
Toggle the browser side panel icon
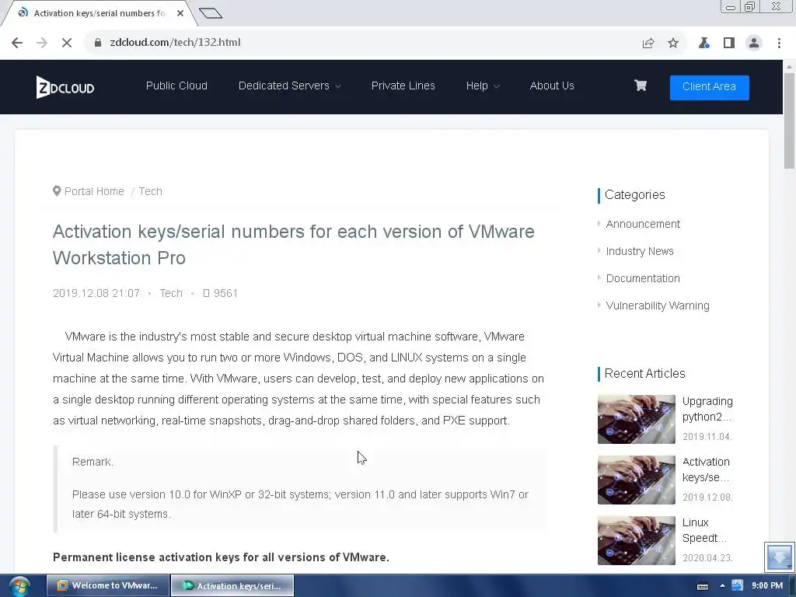(x=729, y=44)
